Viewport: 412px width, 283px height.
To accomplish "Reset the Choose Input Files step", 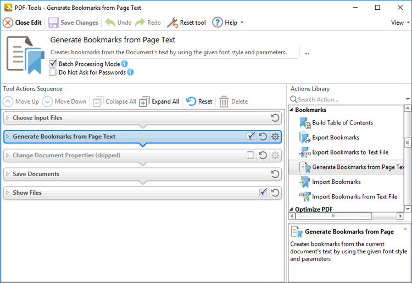I will pos(275,118).
